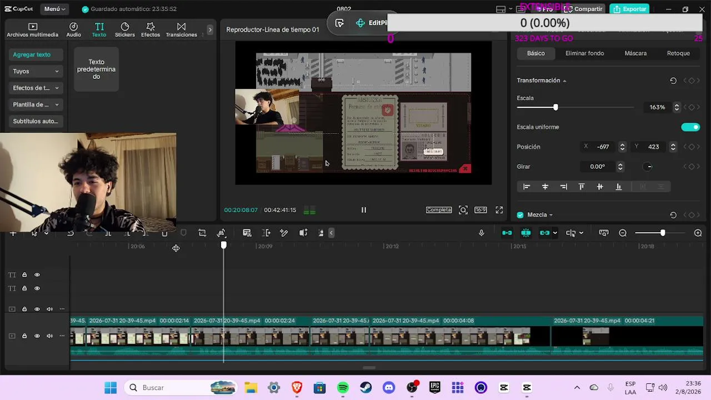Toggle main track magnet
This screenshot has width=711, height=400.
coord(507,233)
